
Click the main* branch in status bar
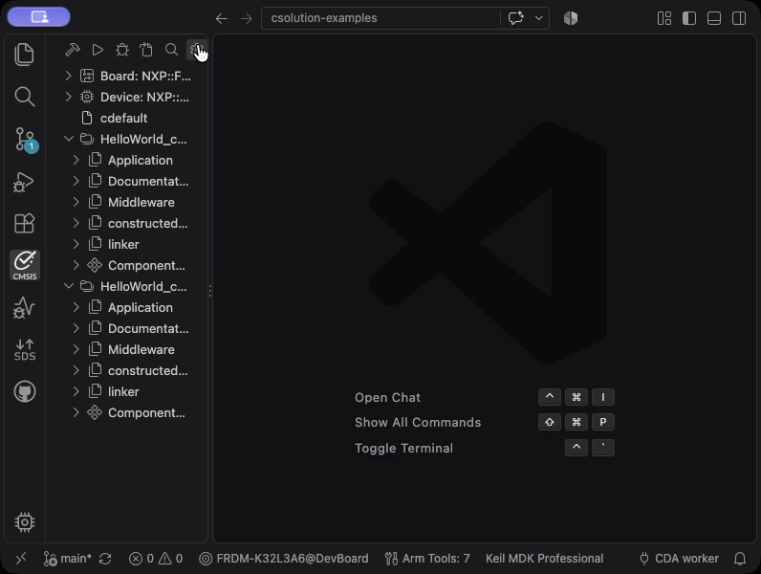(68, 559)
